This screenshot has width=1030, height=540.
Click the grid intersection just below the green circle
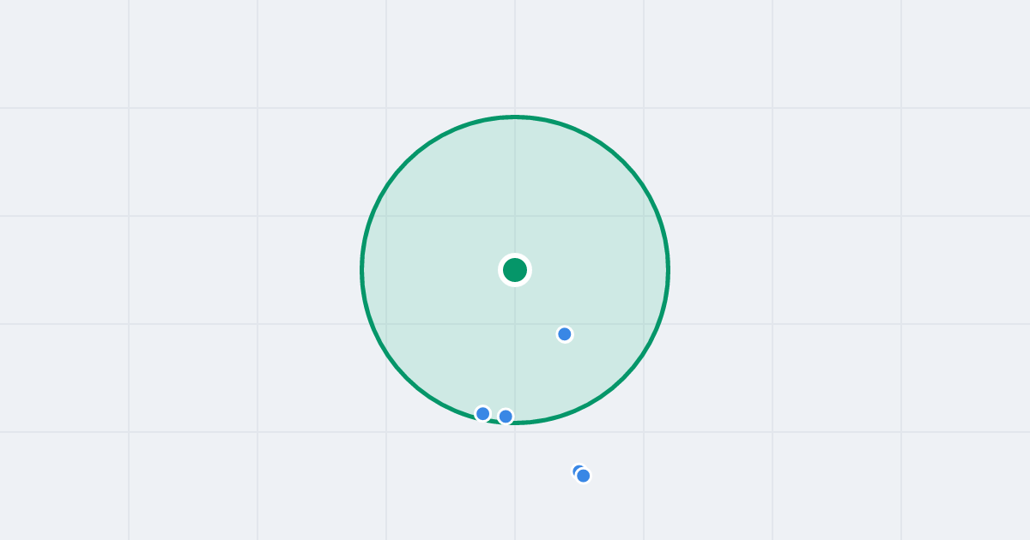[515, 432]
